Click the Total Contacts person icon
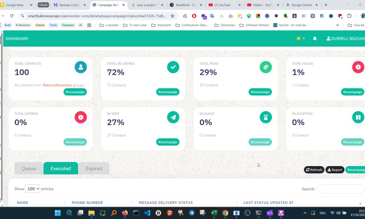 click(81, 68)
